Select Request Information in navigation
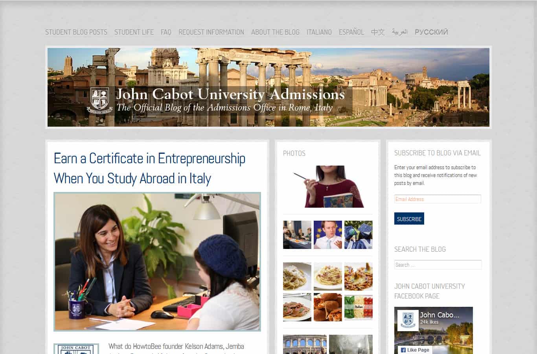The height and width of the screenshot is (354, 537). (211, 32)
